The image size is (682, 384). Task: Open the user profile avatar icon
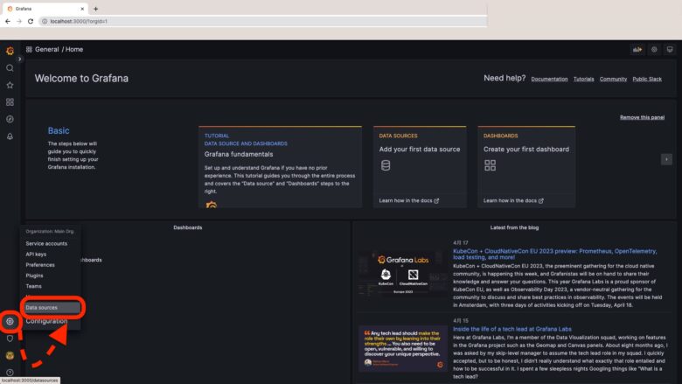click(x=10, y=355)
